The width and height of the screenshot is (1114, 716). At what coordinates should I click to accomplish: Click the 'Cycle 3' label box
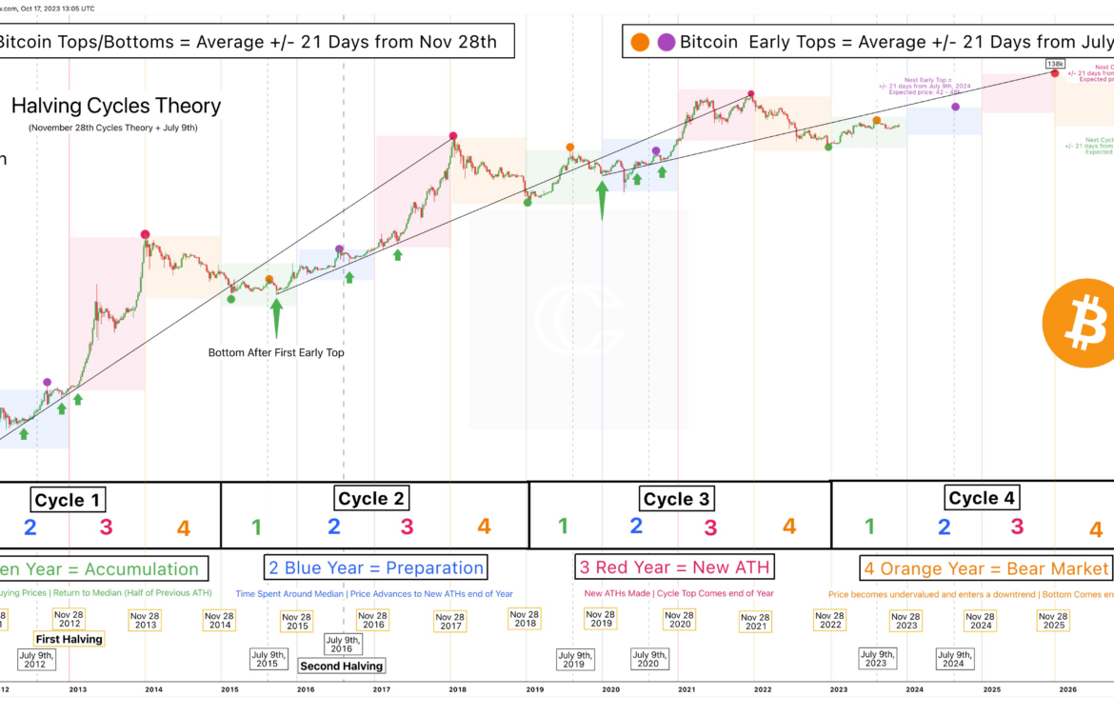(x=676, y=499)
